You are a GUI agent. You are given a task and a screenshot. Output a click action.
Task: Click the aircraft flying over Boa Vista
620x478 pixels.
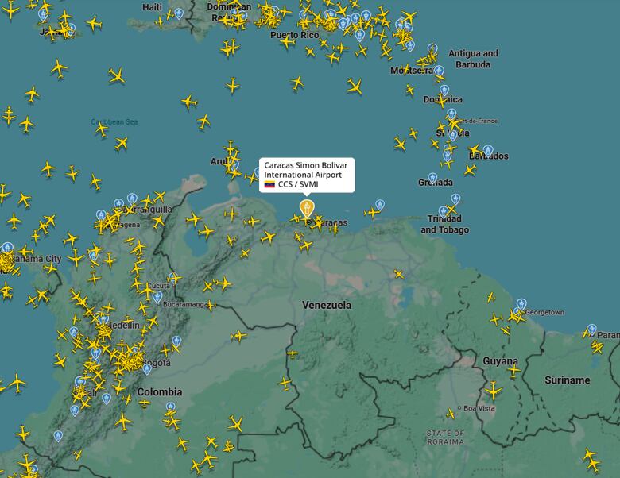(x=451, y=414)
